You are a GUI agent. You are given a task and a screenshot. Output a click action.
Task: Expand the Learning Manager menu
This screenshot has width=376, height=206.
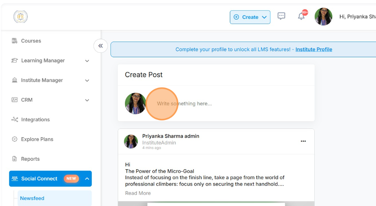tap(87, 61)
